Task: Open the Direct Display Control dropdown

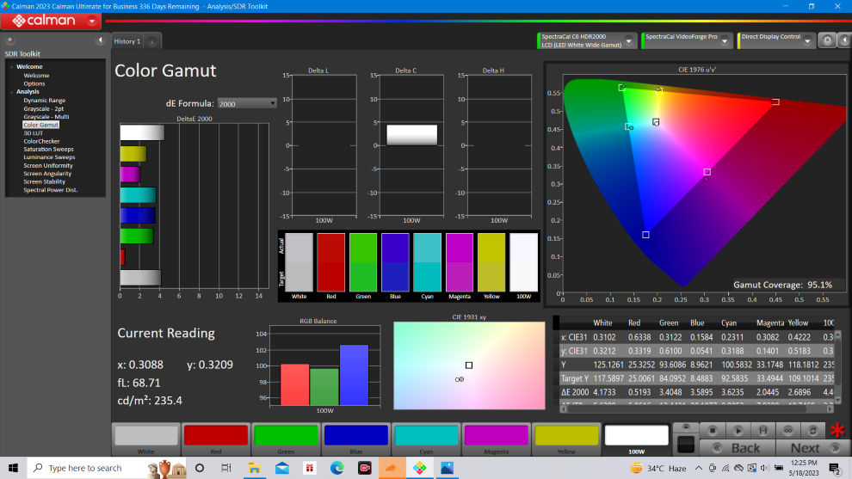Action: pyautogui.click(x=807, y=40)
